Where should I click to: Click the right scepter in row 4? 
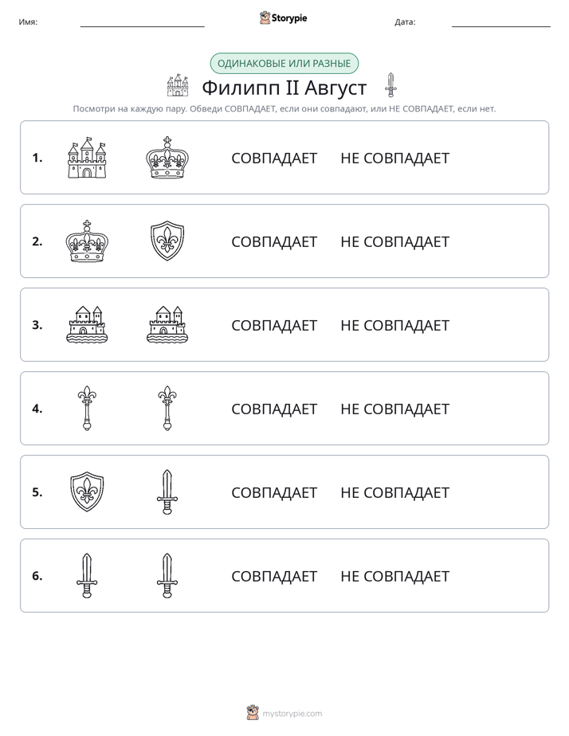tap(167, 409)
